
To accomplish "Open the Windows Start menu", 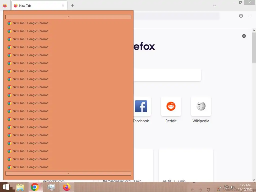I will [6, 187].
